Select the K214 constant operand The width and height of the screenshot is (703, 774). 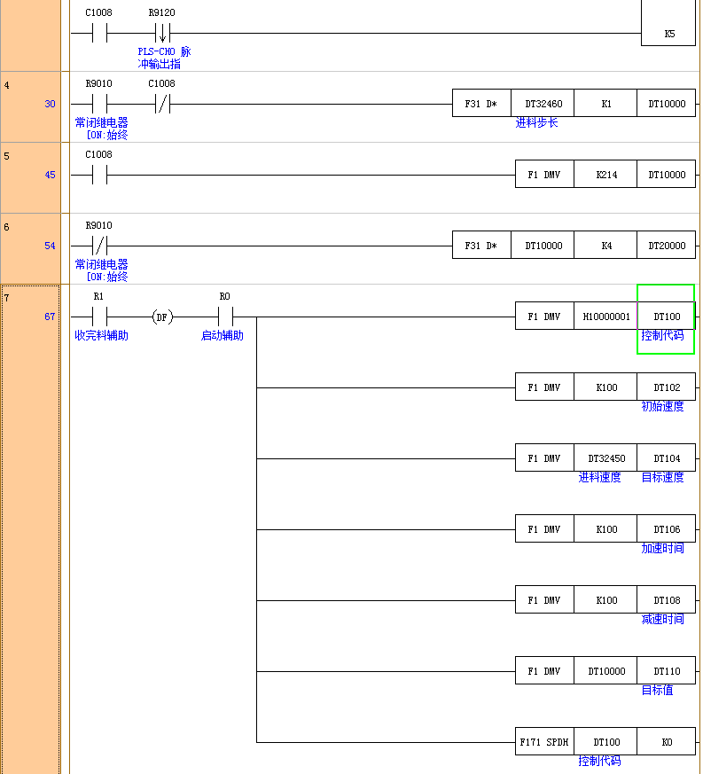click(x=605, y=175)
